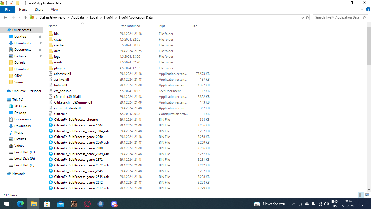Viewport: 371px width, 209px height.
Task: Select Network in the navigation pane
Action: click(18, 174)
